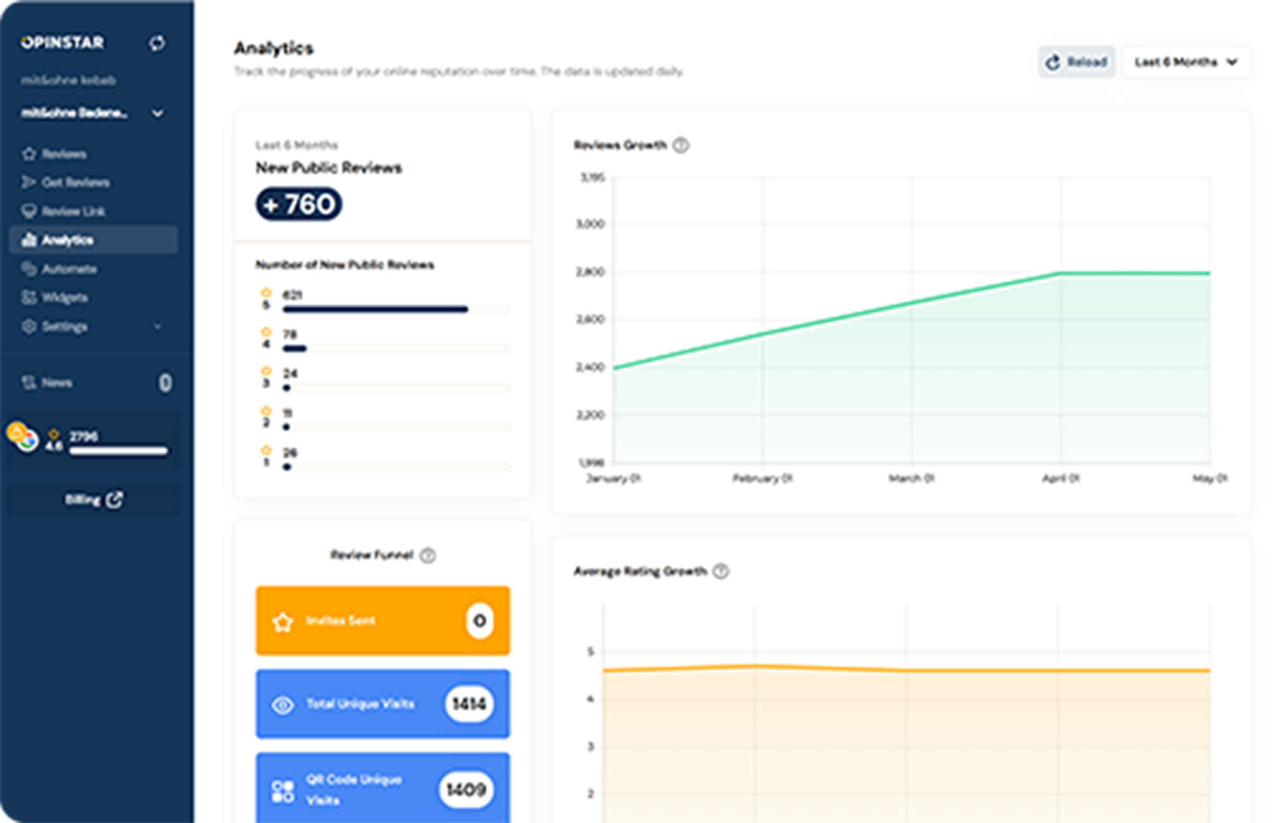
Task: Click the Widgets grid icon
Action: pyautogui.click(x=29, y=297)
